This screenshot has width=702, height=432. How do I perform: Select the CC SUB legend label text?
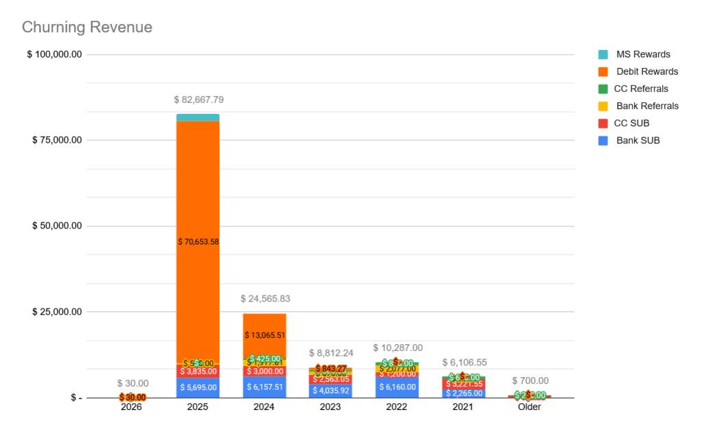633,123
